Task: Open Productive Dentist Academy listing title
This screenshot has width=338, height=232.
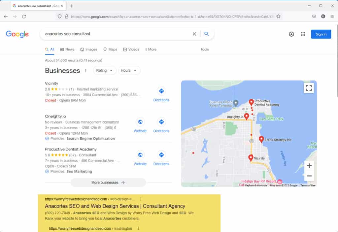Action: tap(71, 149)
